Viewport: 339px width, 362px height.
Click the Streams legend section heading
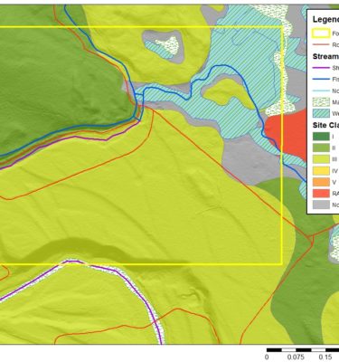coord(325,56)
